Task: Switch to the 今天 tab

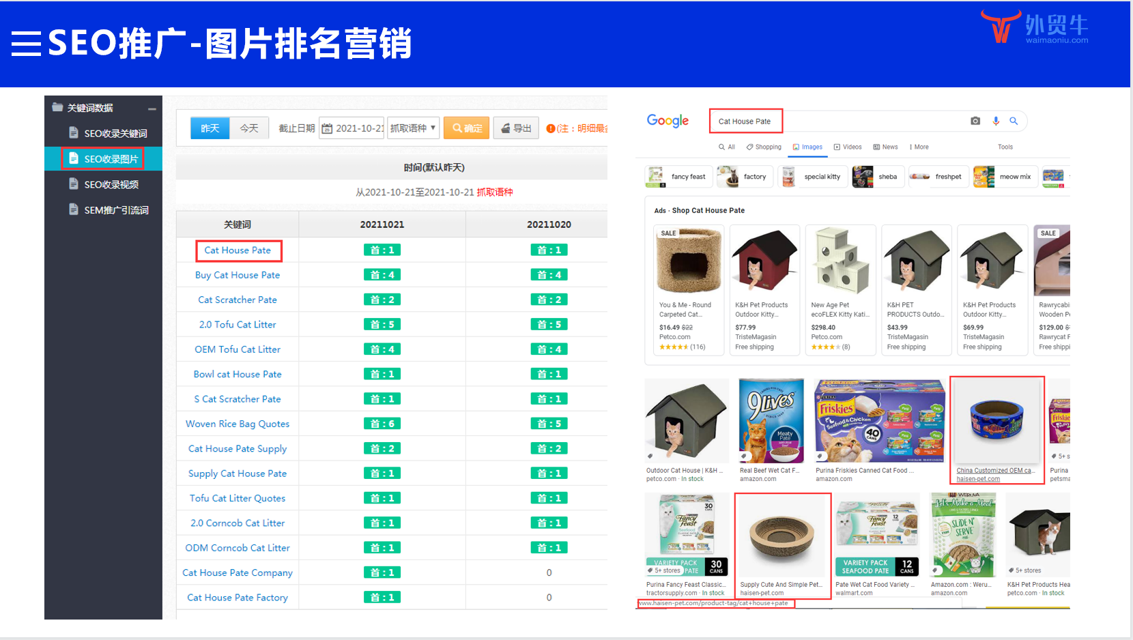Action: click(249, 128)
